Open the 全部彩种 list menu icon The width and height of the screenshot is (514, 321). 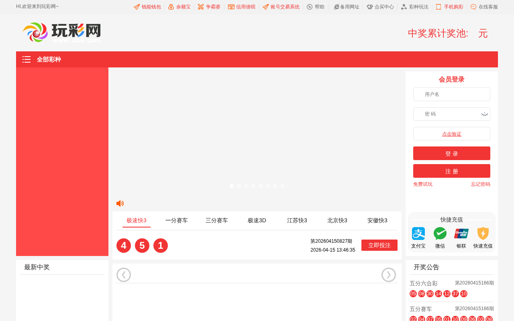[27, 59]
